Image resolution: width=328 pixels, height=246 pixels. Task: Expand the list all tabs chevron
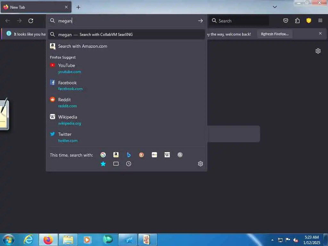pyautogui.click(x=275, y=7)
